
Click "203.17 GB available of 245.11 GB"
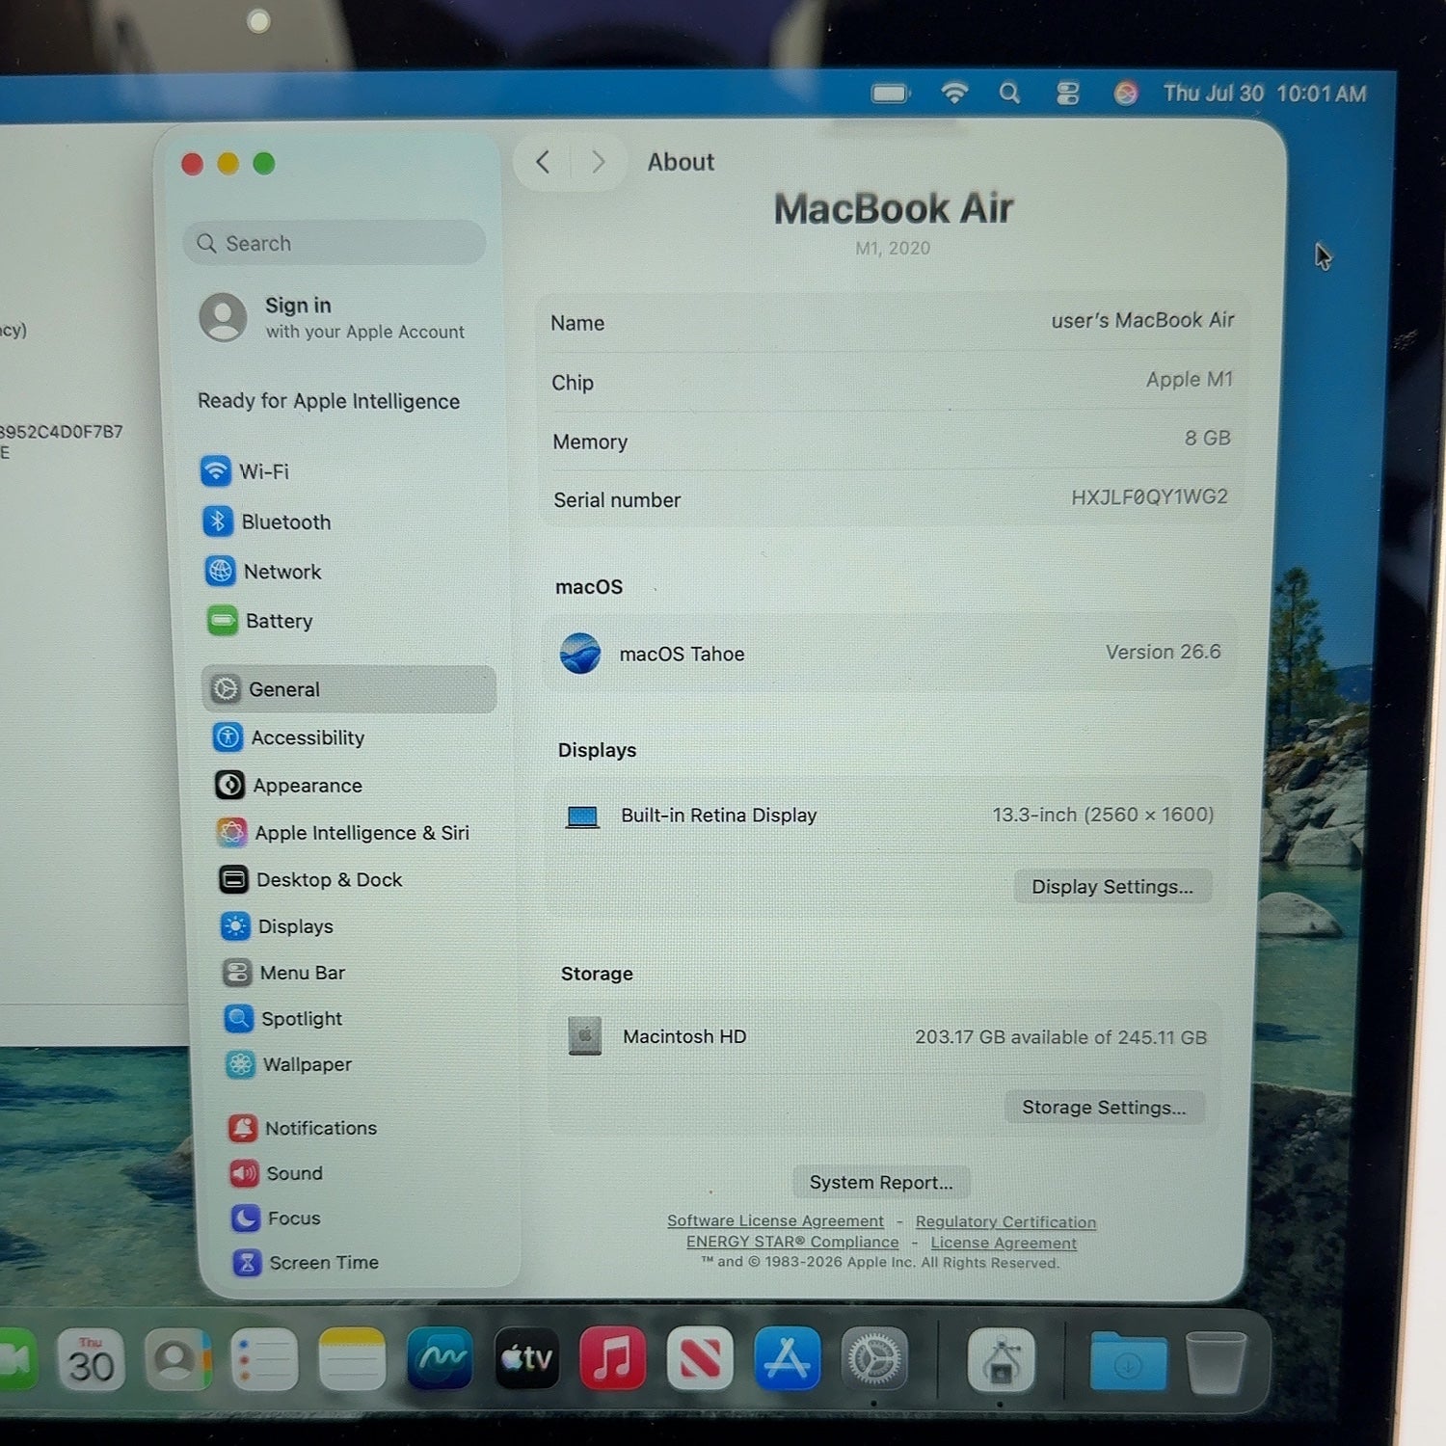pos(1060,1037)
